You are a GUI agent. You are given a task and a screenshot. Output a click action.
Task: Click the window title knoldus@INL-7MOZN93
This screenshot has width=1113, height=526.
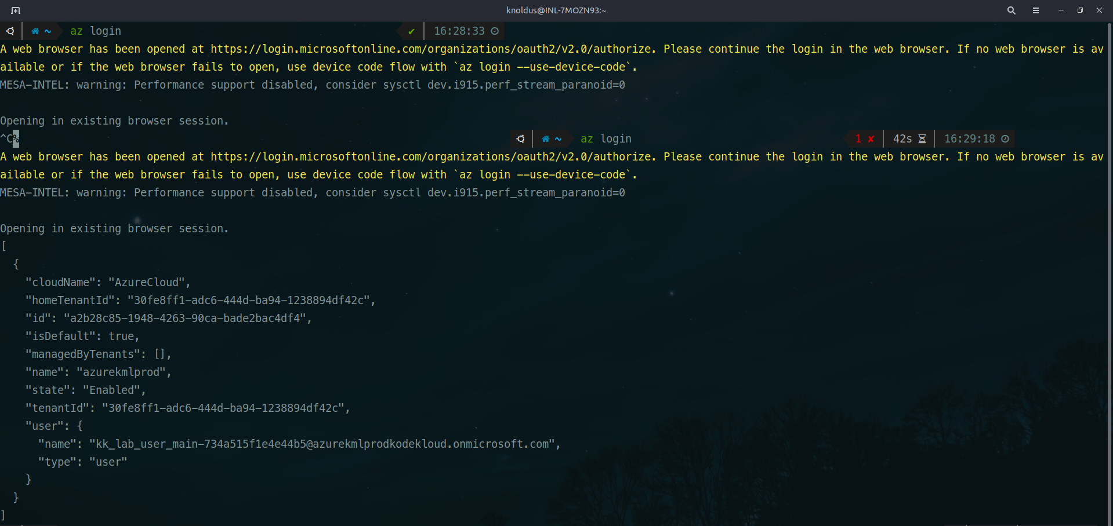(x=556, y=10)
